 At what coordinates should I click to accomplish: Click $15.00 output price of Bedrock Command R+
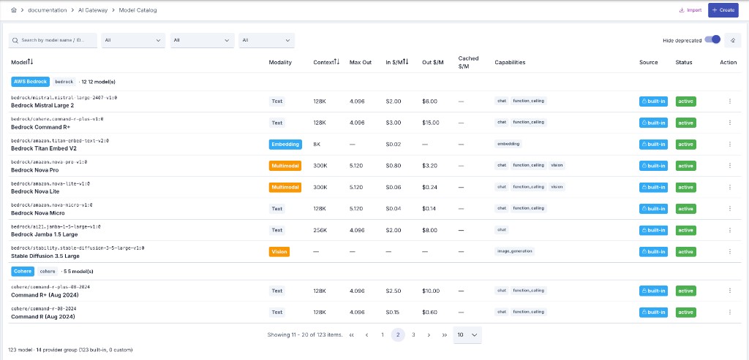(x=431, y=123)
